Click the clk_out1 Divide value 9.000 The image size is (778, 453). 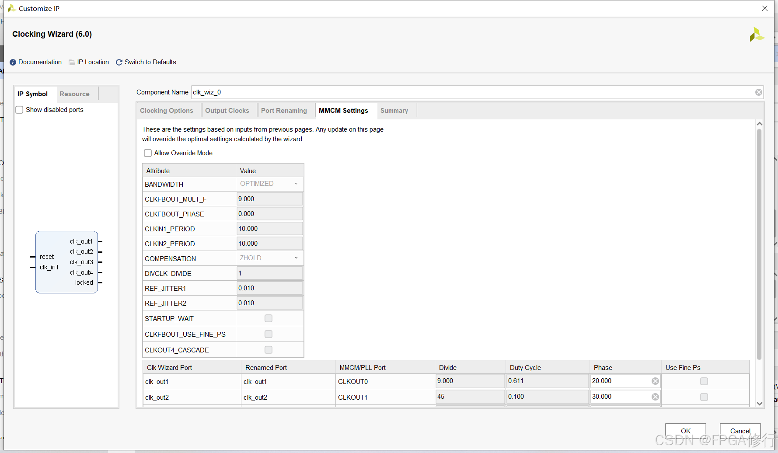(x=470, y=381)
